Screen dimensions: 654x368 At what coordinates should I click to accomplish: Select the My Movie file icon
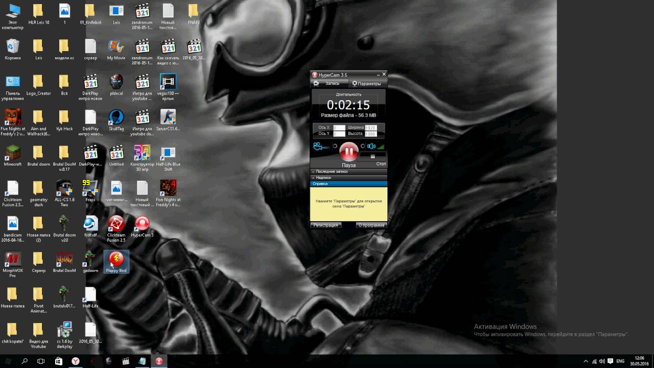click(116, 50)
